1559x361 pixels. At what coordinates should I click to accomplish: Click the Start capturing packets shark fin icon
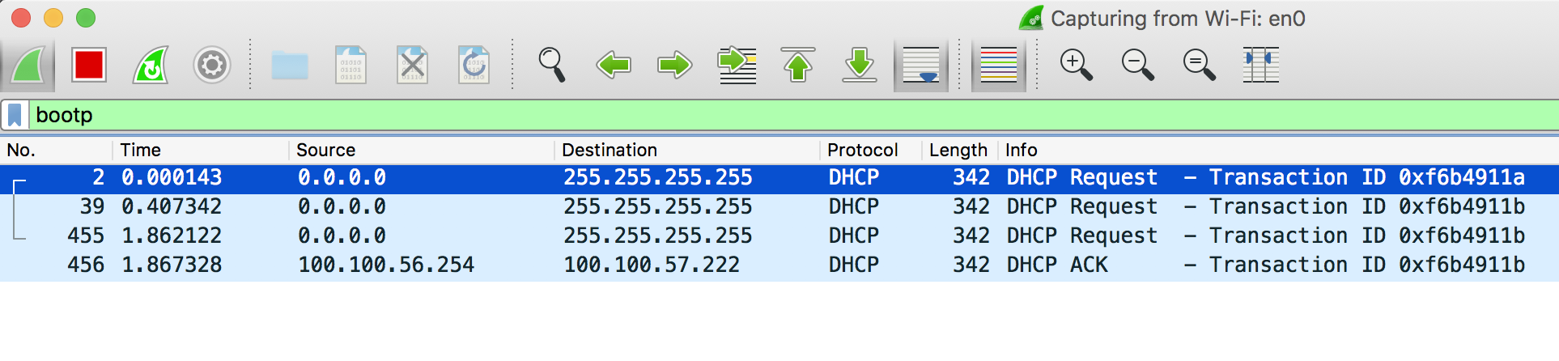coord(28,65)
